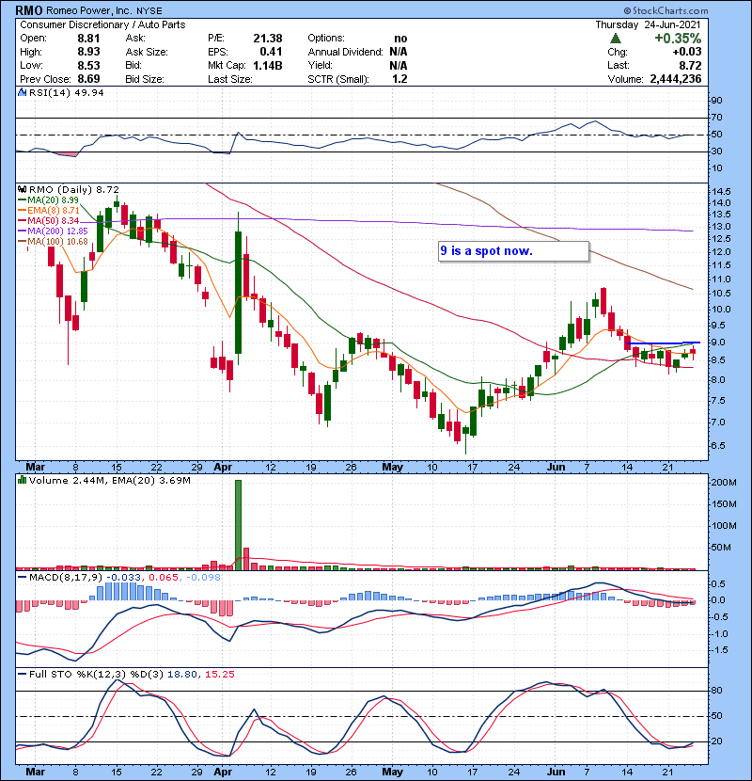Click the Open value 8.81
This screenshot has width=752, height=781.
pyautogui.click(x=88, y=39)
